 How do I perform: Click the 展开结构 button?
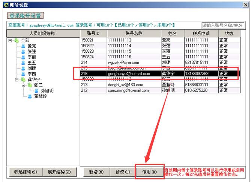(x=59, y=172)
